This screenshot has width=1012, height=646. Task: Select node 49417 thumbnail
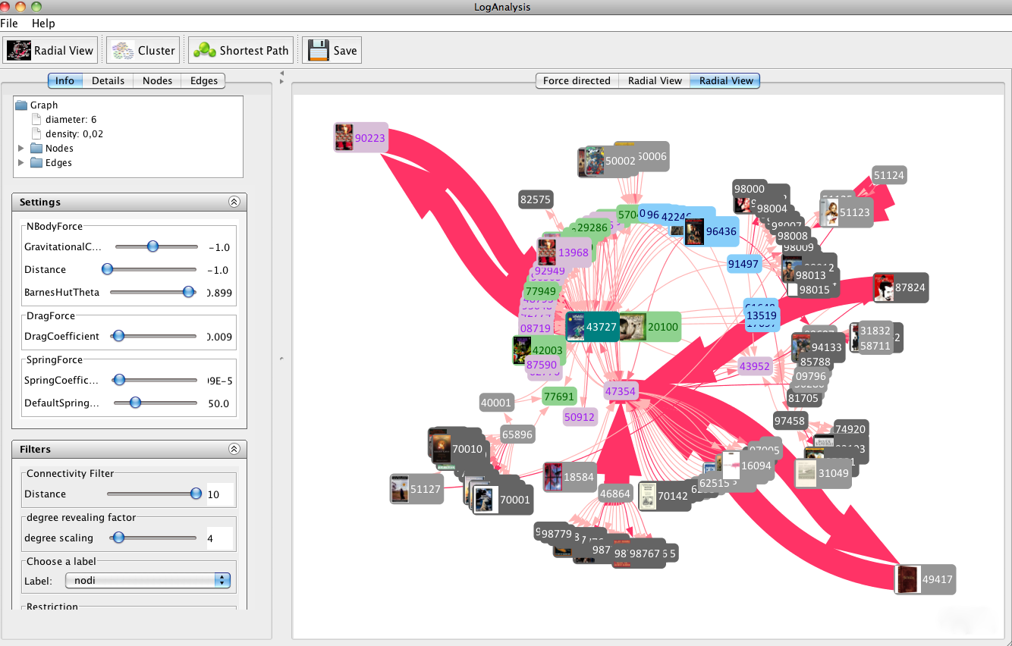pyautogui.click(x=907, y=579)
